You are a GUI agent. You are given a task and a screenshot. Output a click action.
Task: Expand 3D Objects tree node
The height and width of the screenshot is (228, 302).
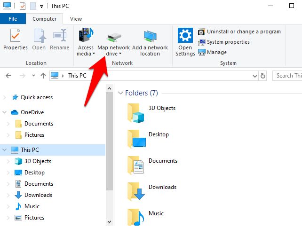(8, 161)
